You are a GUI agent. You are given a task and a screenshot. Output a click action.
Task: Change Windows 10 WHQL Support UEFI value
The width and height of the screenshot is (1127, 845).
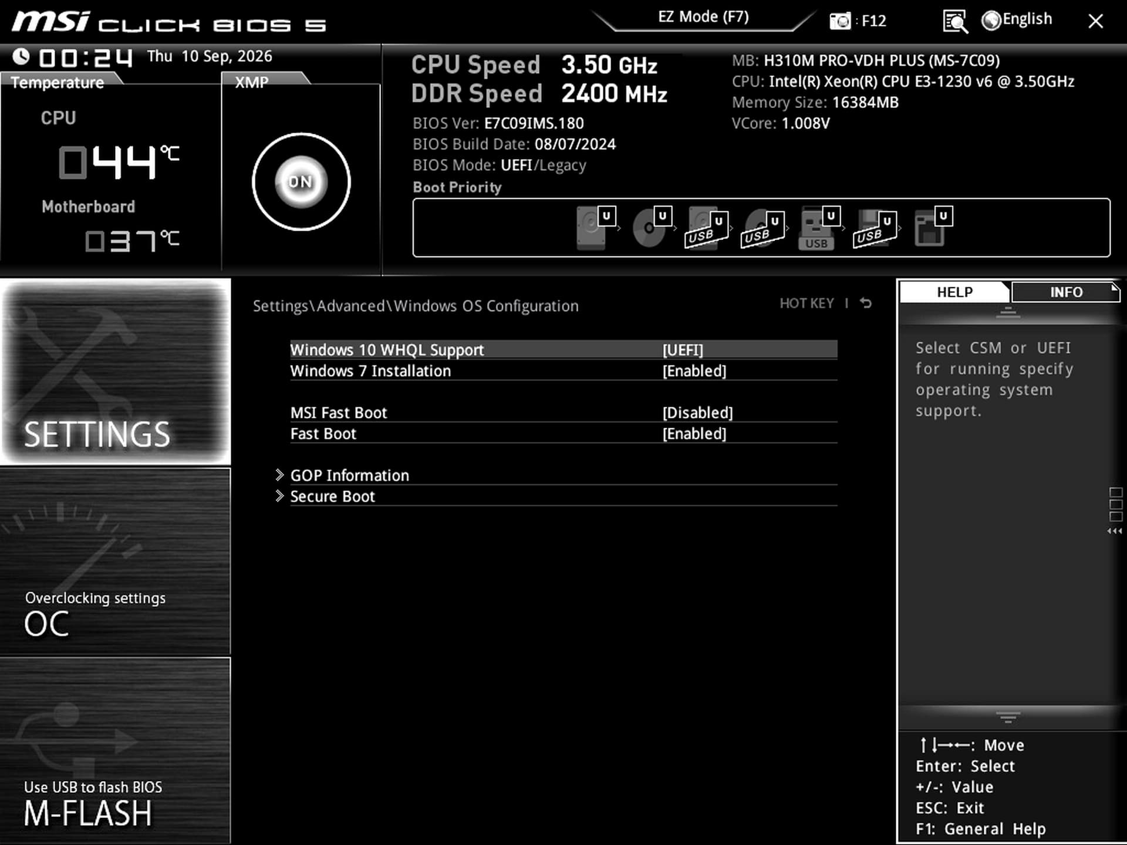pyautogui.click(x=683, y=350)
